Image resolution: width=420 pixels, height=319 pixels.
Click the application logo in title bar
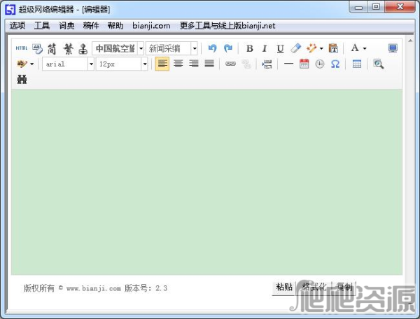point(10,10)
